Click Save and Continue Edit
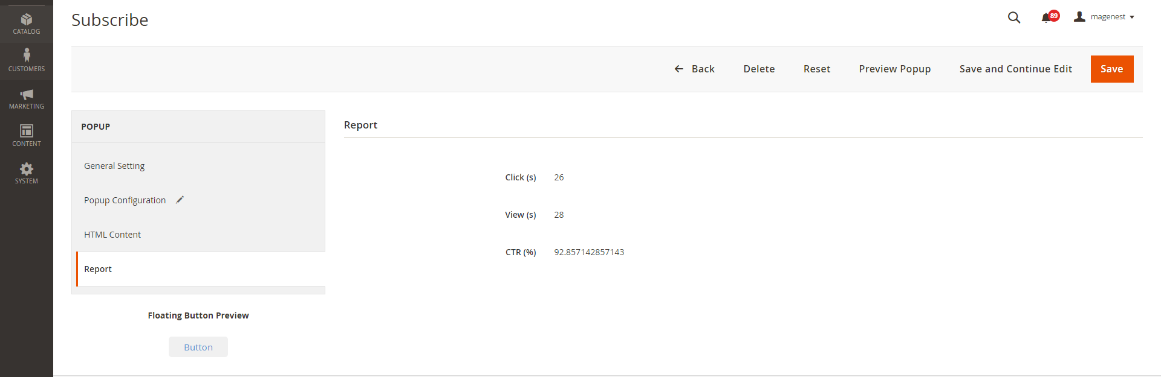1161x377 pixels. point(1015,69)
